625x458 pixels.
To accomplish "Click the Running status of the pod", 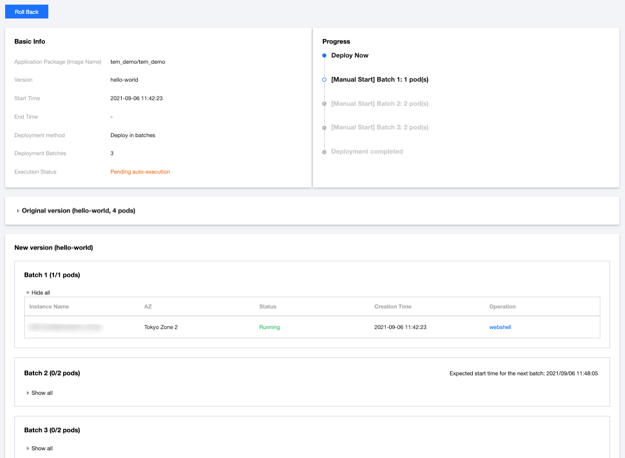I will 269,327.
